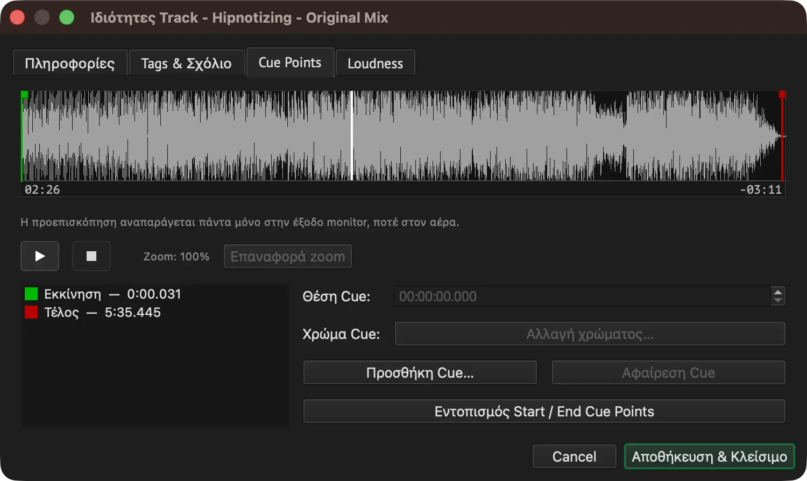The width and height of the screenshot is (807, 481).
Task: Click the red end cue marker on waveform
Action: pos(782,95)
